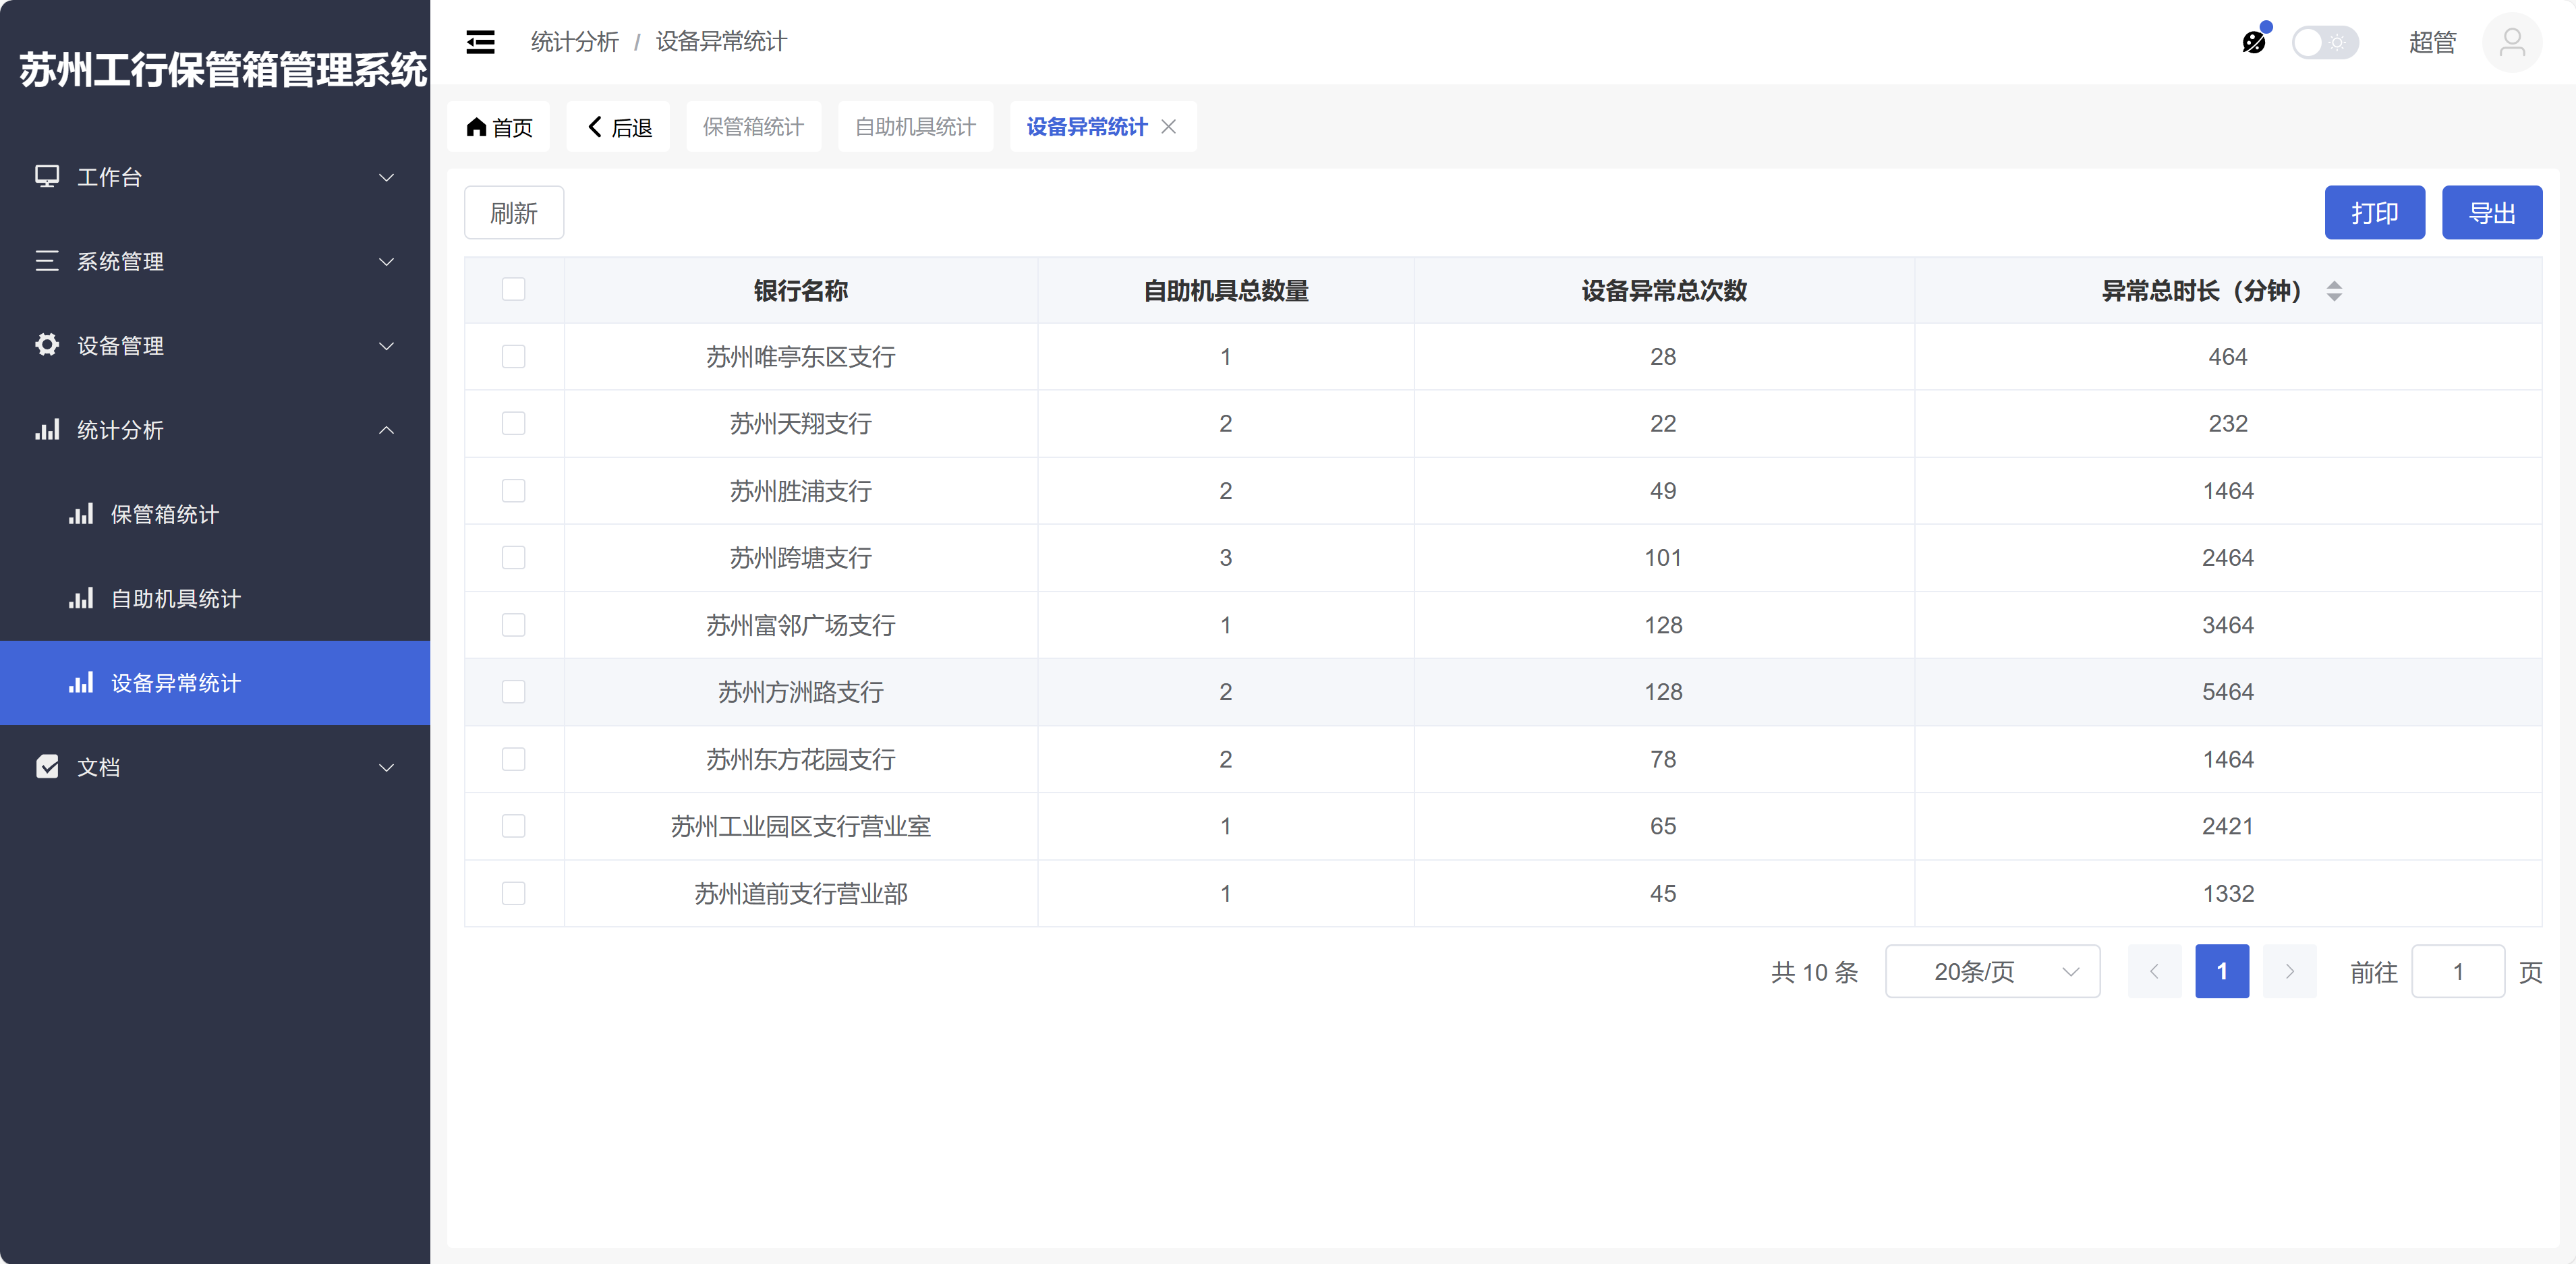Tick checkbox for 苏州方洲路支行 row
Screen dimensions: 2576x1264
coord(513,692)
